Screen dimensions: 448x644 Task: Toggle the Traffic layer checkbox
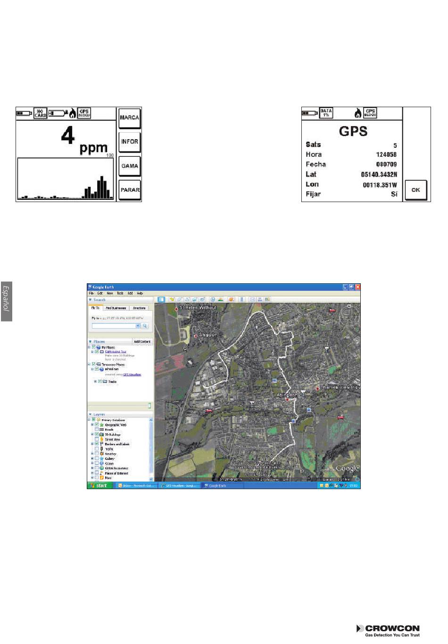click(x=97, y=449)
